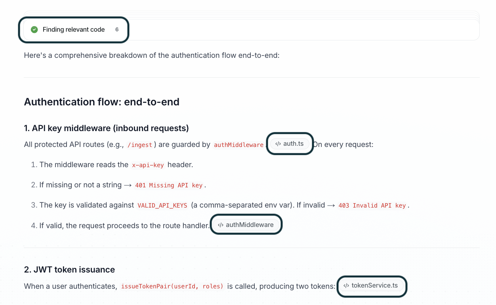
Task: Click the /ingest inline code snippet
Action: pyautogui.click(x=140, y=145)
